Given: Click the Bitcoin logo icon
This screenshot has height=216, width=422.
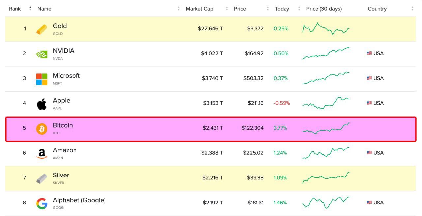Looking at the screenshot, I should (42, 129).
